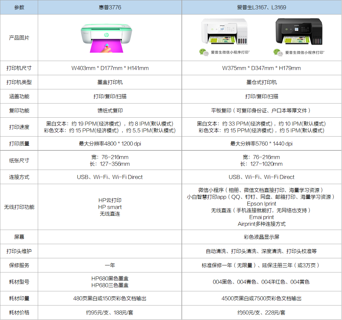Click the row label '耗材型号'
The image size is (342, 320).
pos(19,282)
